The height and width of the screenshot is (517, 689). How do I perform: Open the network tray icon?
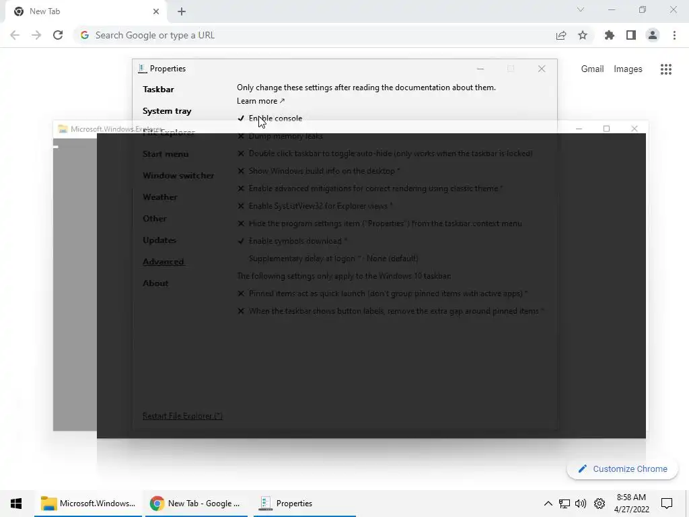click(x=565, y=504)
